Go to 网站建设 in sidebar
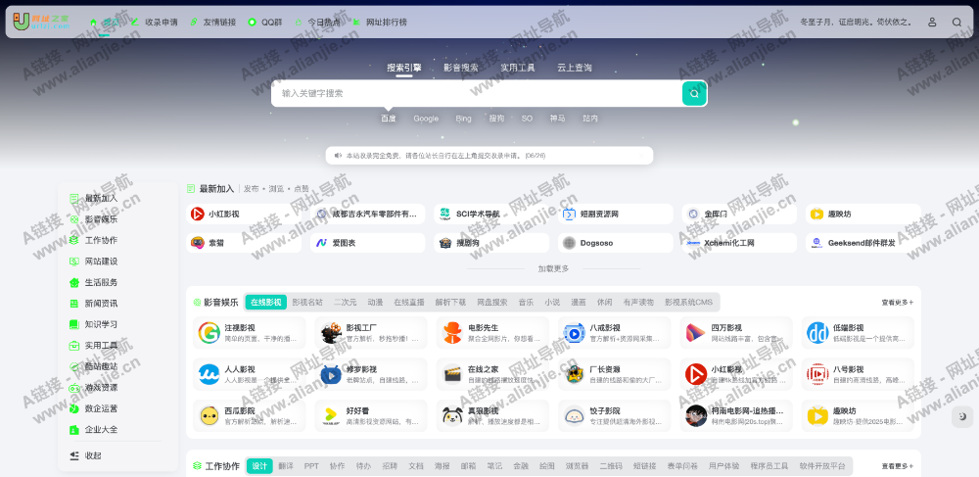The height and width of the screenshot is (477, 979). click(93, 262)
